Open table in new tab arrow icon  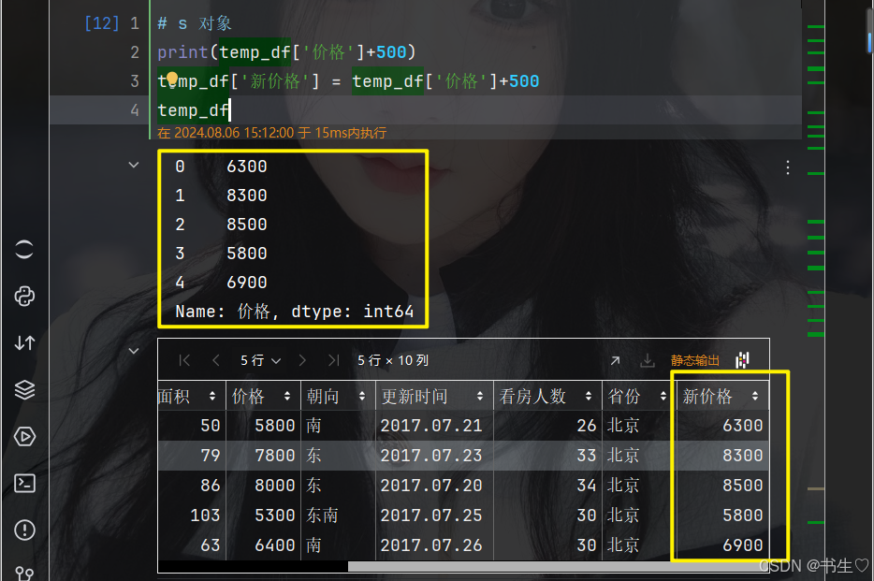click(615, 360)
